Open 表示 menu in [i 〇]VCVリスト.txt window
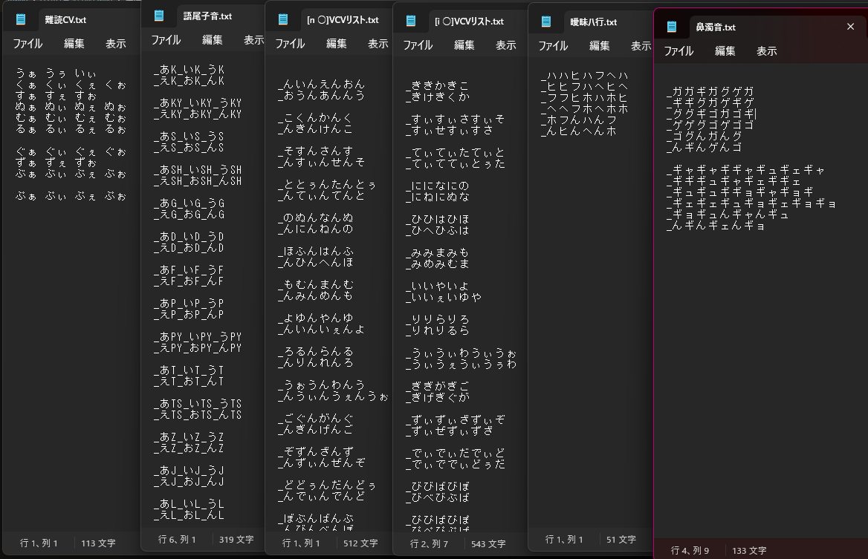 pyautogui.click(x=506, y=45)
